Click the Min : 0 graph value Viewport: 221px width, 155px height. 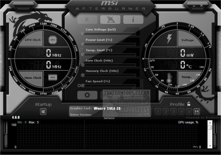pyautogui.click(x=22, y=122)
